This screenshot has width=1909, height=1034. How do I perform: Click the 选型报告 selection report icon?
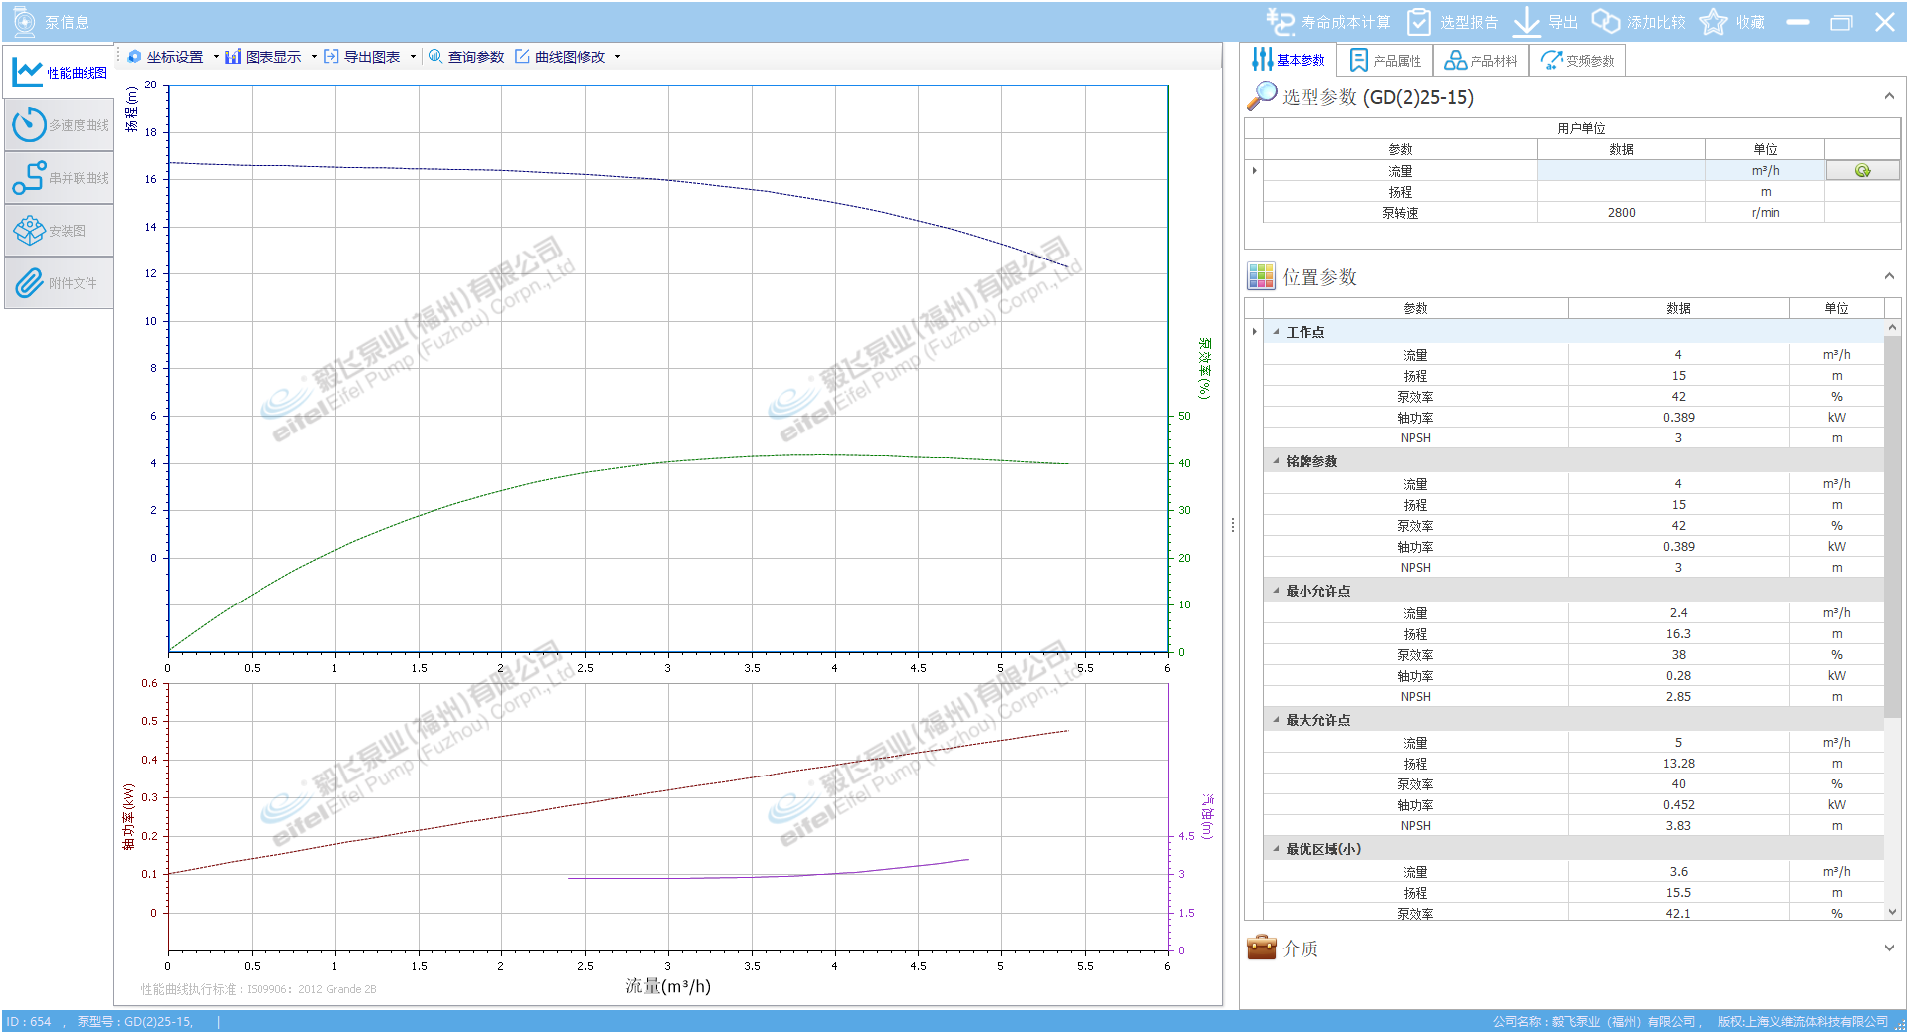pyautogui.click(x=1419, y=22)
